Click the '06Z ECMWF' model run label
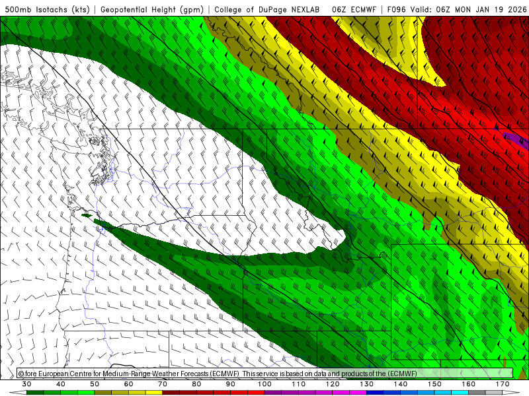Screen dimensions: 529x396 (x=354, y=9)
